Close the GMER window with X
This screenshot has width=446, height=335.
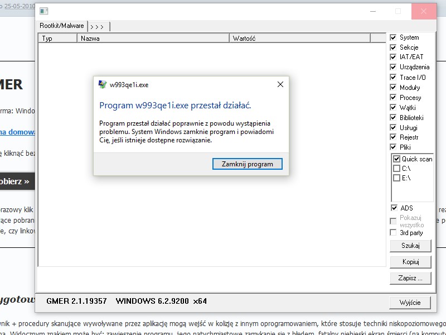pyautogui.click(x=424, y=11)
